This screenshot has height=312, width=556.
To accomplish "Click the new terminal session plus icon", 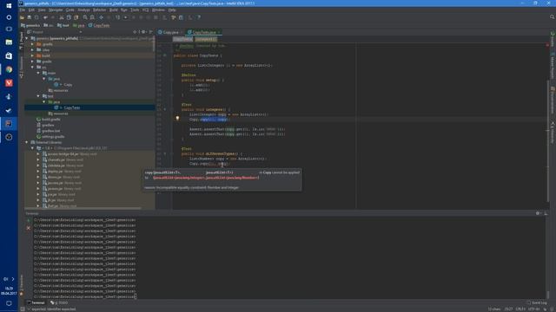I will click(x=29, y=220).
